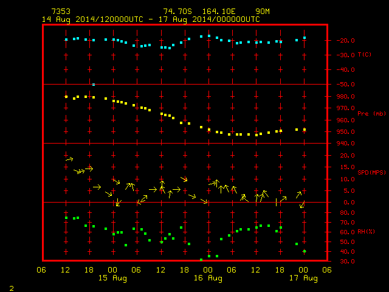
Task: Click the lowest green humidity point near 30.0
Action: (x=201, y=260)
